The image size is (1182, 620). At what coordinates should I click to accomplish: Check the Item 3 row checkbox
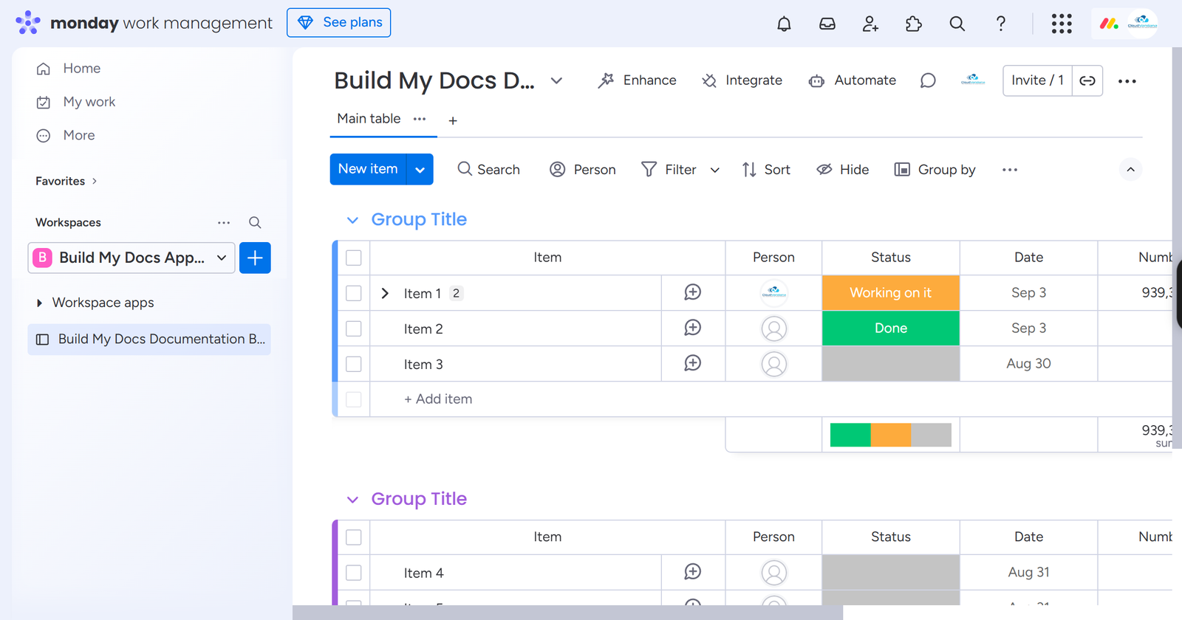(x=354, y=364)
